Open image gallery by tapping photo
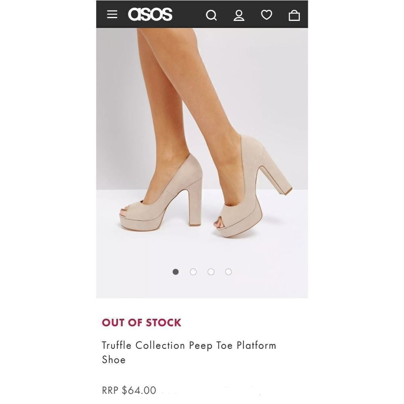Screen dimensions: 404x404 (x=202, y=162)
